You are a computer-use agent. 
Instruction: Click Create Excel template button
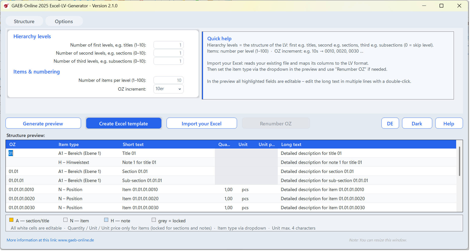click(124, 123)
